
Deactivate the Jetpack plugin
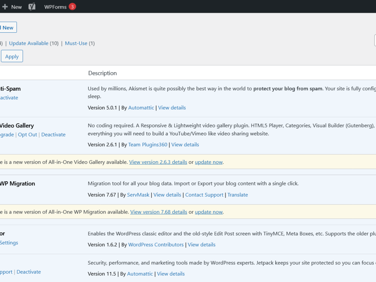click(29, 272)
